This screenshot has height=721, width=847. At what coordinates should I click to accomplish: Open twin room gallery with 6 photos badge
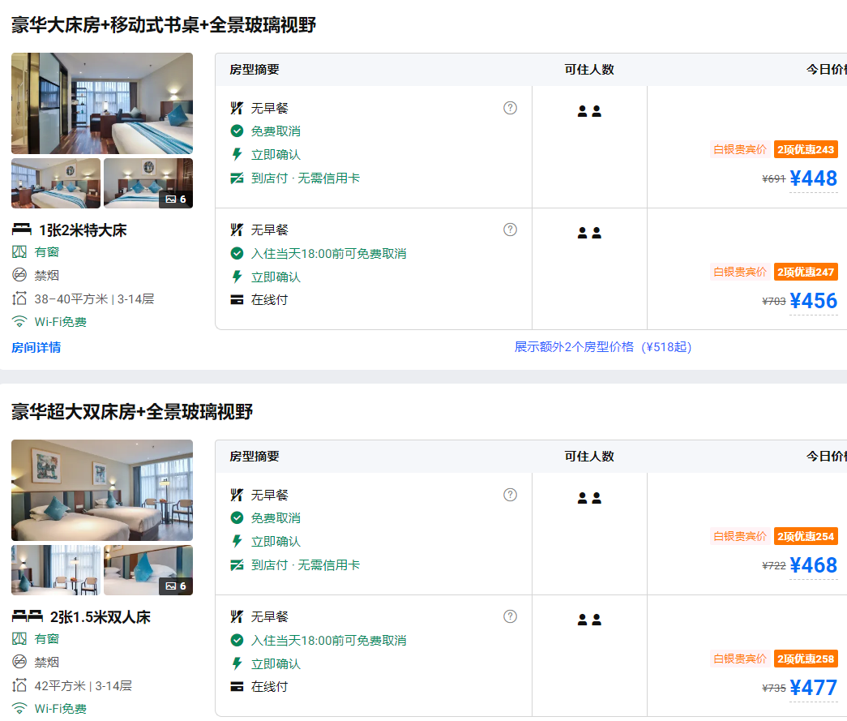click(x=148, y=570)
